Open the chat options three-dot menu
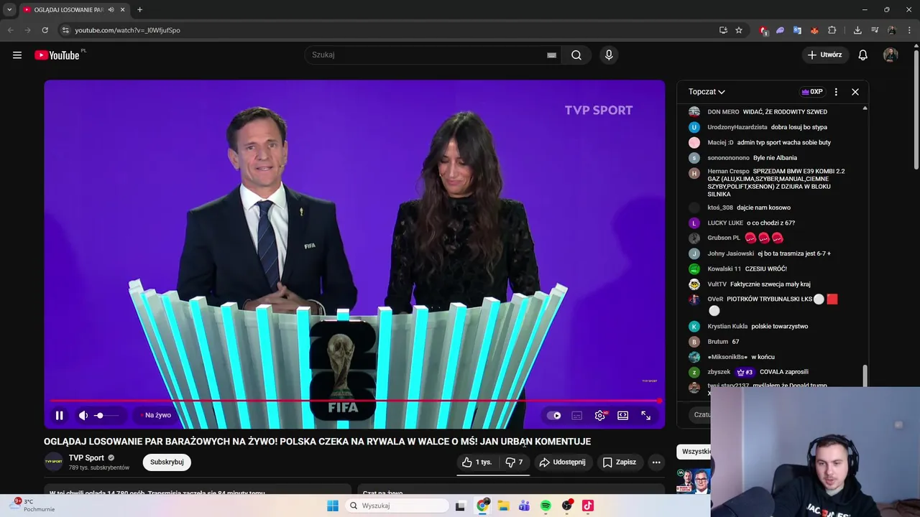The width and height of the screenshot is (920, 517). [836, 92]
